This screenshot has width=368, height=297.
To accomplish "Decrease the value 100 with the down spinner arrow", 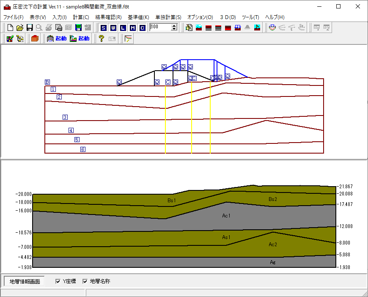I will pyautogui.click(x=174, y=30).
